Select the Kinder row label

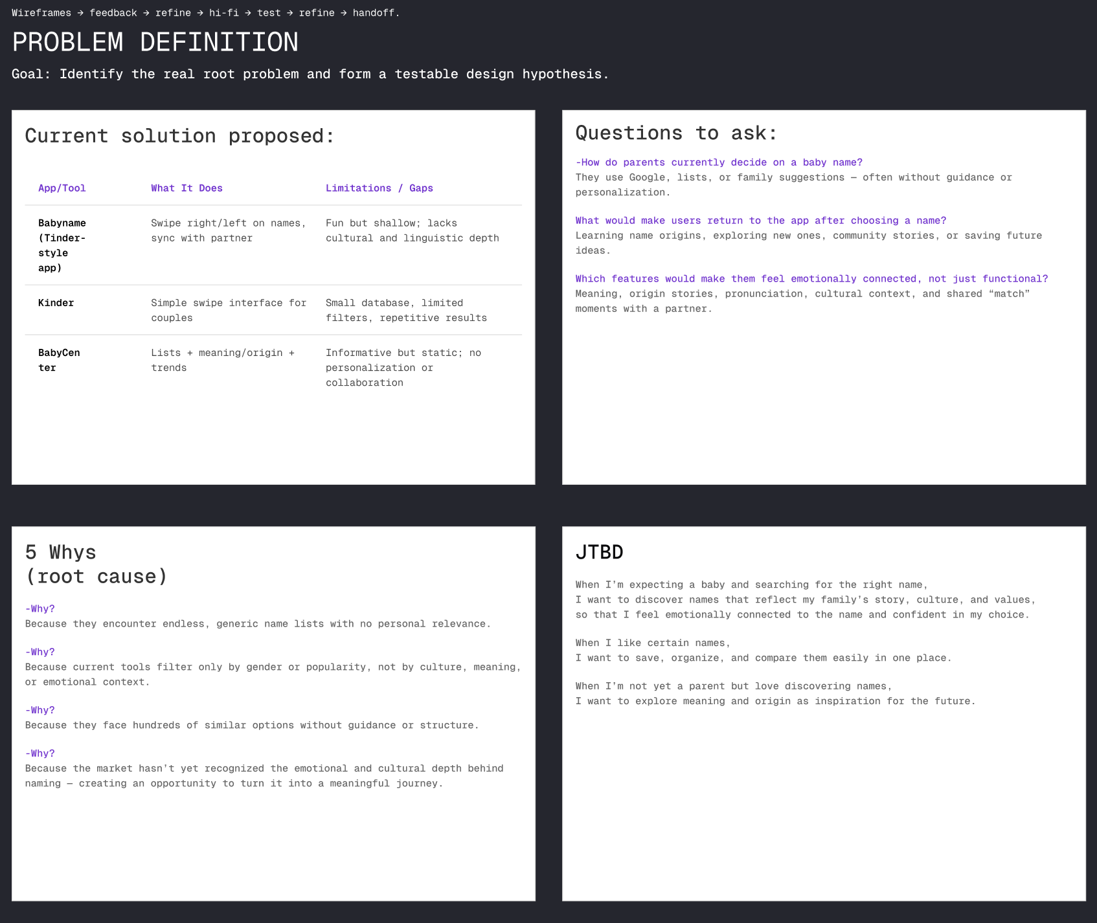tap(56, 303)
